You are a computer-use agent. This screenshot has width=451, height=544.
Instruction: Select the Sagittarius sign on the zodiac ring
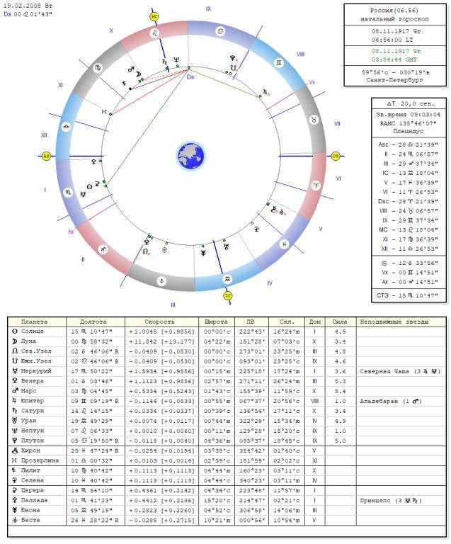point(103,249)
